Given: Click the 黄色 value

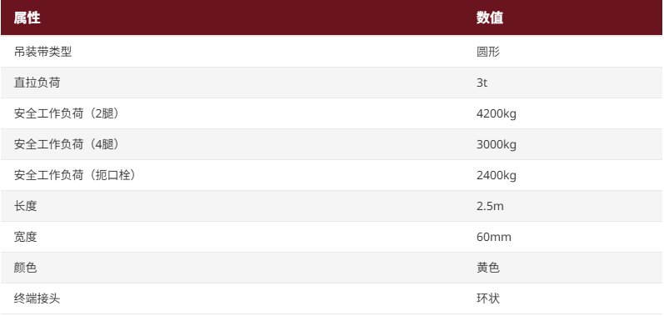Looking at the screenshot, I should (x=488, y=268).
